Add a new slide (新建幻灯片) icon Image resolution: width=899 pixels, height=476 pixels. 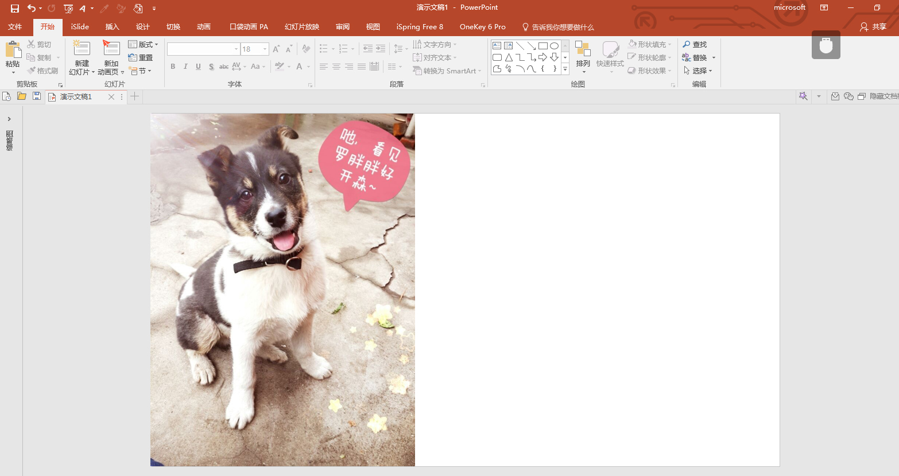82,48
